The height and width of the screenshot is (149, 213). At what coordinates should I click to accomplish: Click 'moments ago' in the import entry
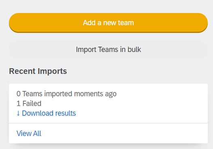click(x=95, y=94)
